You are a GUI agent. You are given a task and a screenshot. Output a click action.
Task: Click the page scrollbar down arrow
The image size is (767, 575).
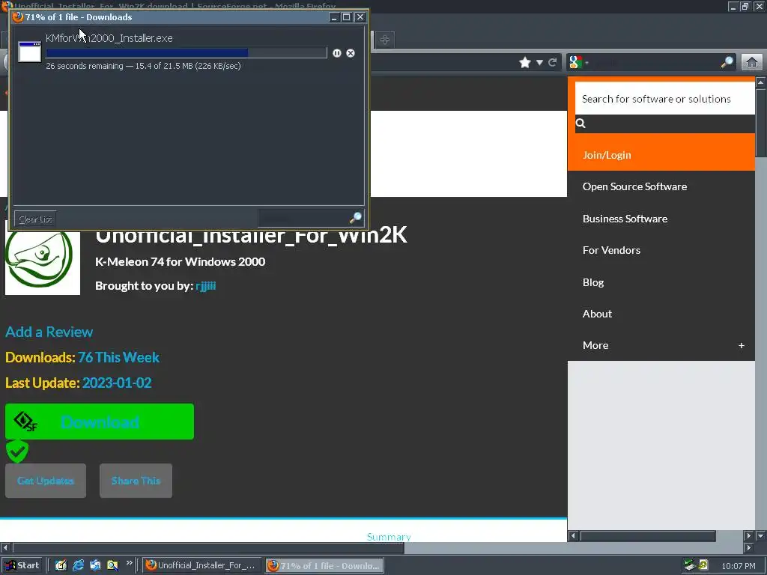click(761, 535)
